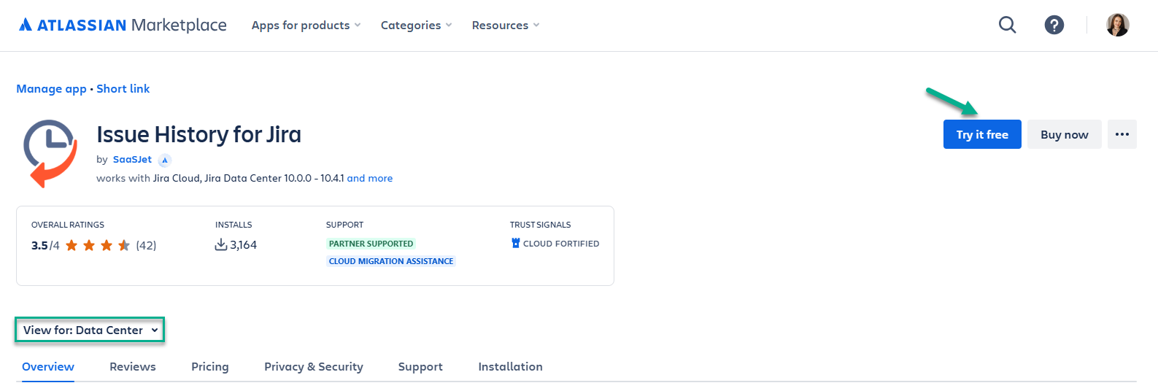
Task: Click the 3,164 installs number
Action: 244,245
